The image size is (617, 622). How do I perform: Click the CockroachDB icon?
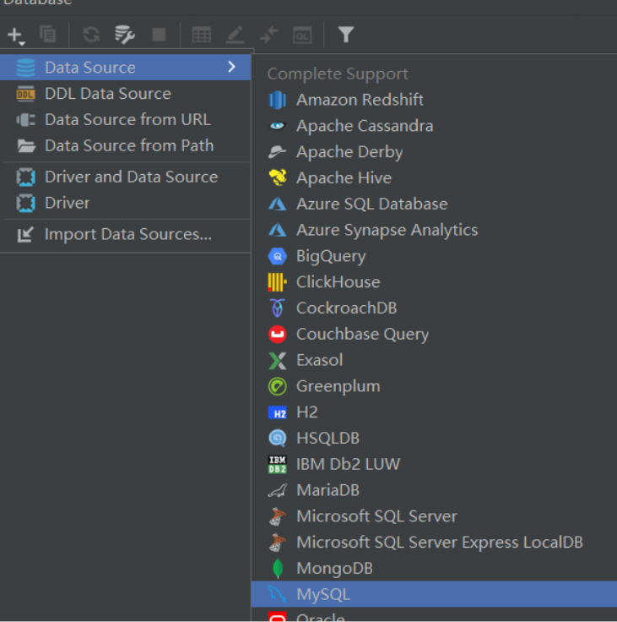pyautogui.click(x=278, y=308)
